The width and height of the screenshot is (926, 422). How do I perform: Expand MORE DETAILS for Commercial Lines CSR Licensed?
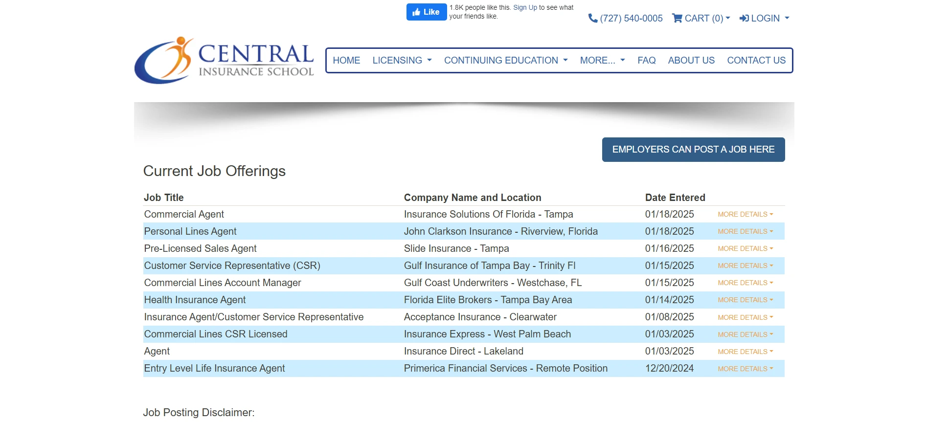click(x=745, y=334)
